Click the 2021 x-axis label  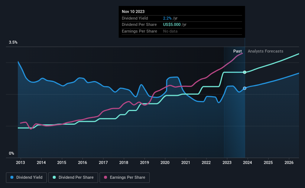[x=186, y=162]
